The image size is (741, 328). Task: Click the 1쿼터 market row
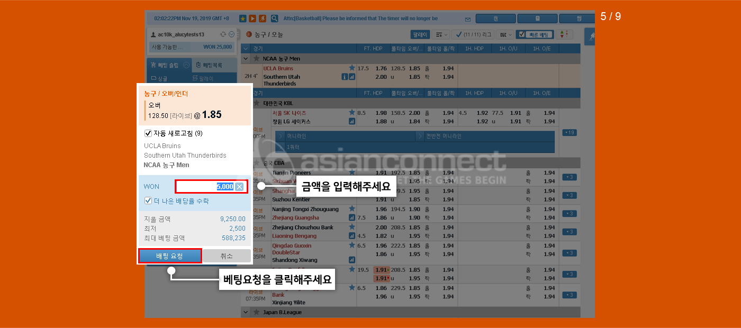tap(415, 147)
